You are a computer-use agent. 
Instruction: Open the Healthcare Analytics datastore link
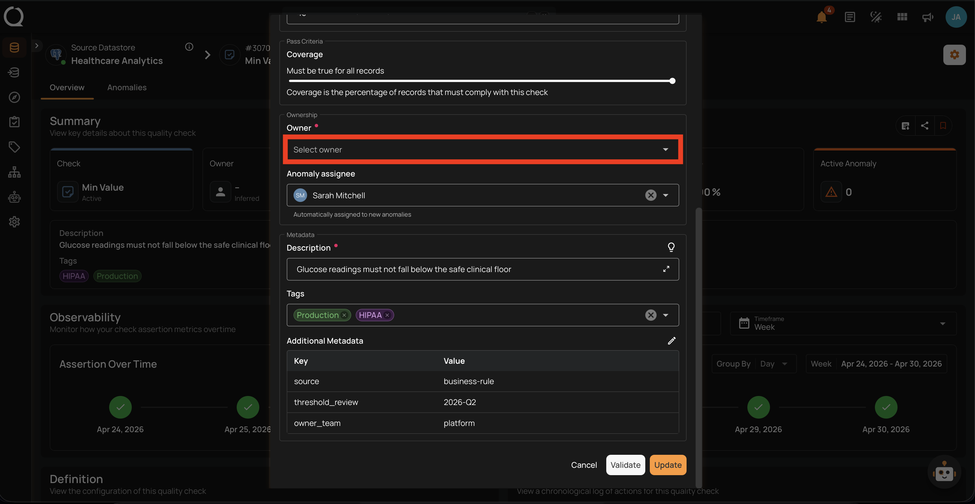click(117, 61)
